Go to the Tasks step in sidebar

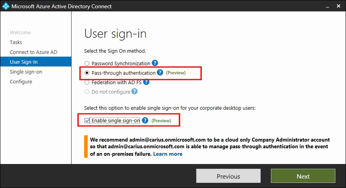tap(16, 42)
